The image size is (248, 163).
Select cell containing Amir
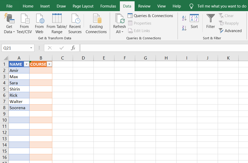click(x=19, y=70)
